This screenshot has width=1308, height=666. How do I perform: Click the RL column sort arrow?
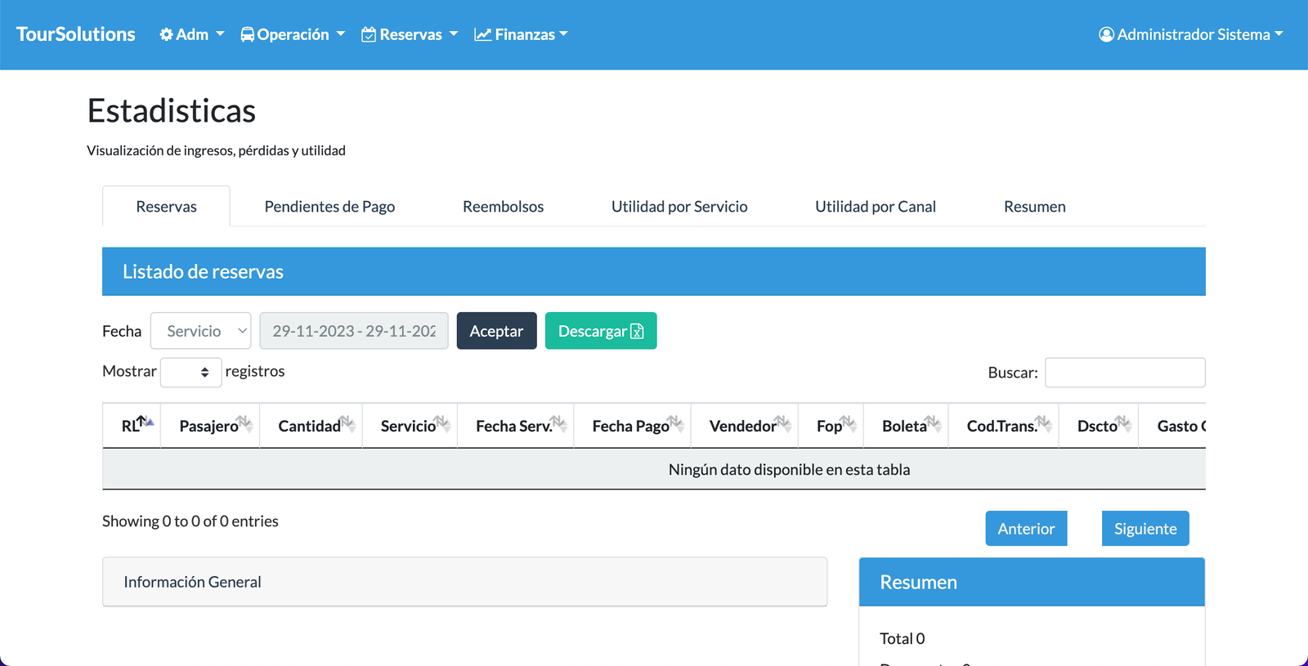[x=145, y=422]
